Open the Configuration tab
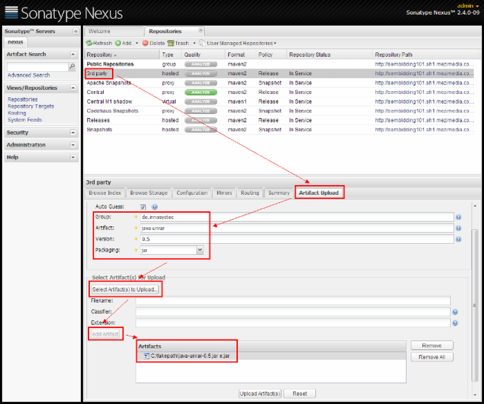Viewport: 484px width, 404px height. [x=192, y=193]
